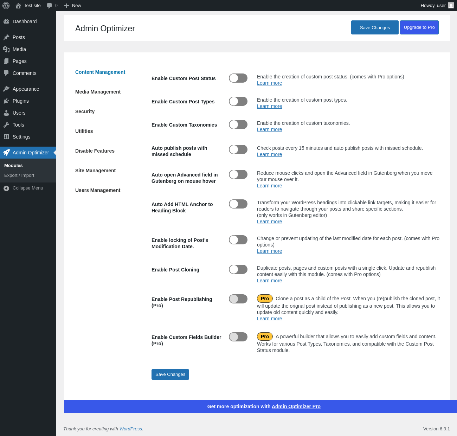Toggle Enable Custom Fields Builder (Pro) switch
Screen dimensions: 457x436
click(x=238, y=337)
